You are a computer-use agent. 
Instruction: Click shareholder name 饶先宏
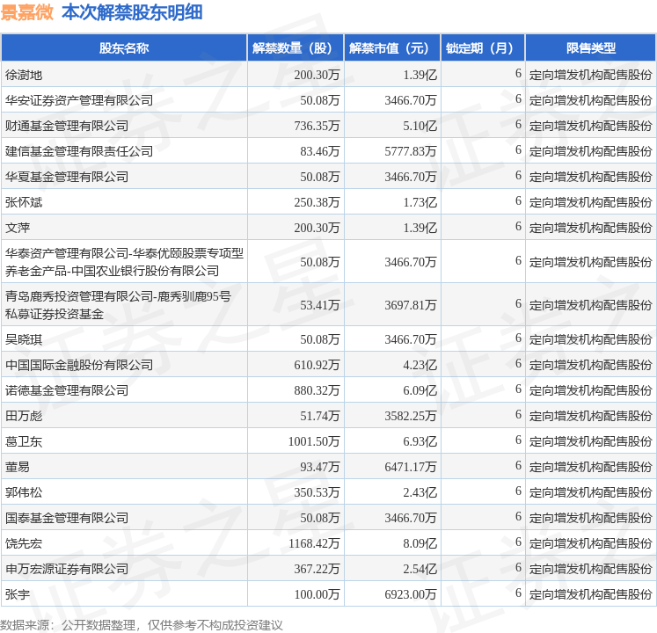pos(24,543)
